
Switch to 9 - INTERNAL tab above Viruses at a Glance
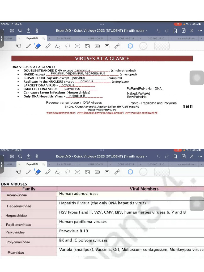coord(66,39)
